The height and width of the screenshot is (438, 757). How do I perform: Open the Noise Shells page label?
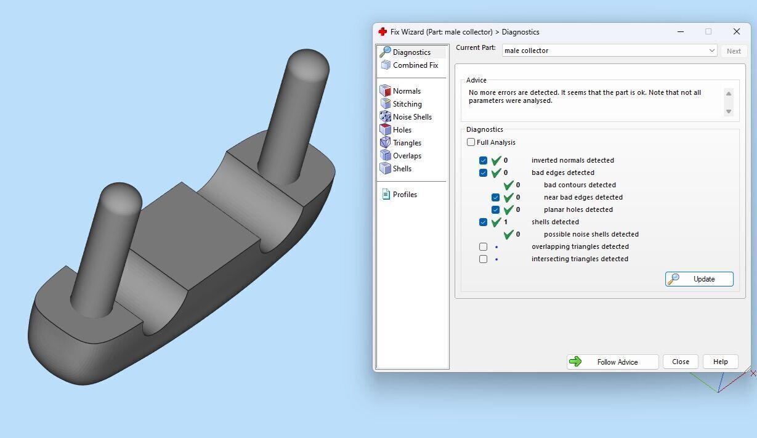click(412, 117)
